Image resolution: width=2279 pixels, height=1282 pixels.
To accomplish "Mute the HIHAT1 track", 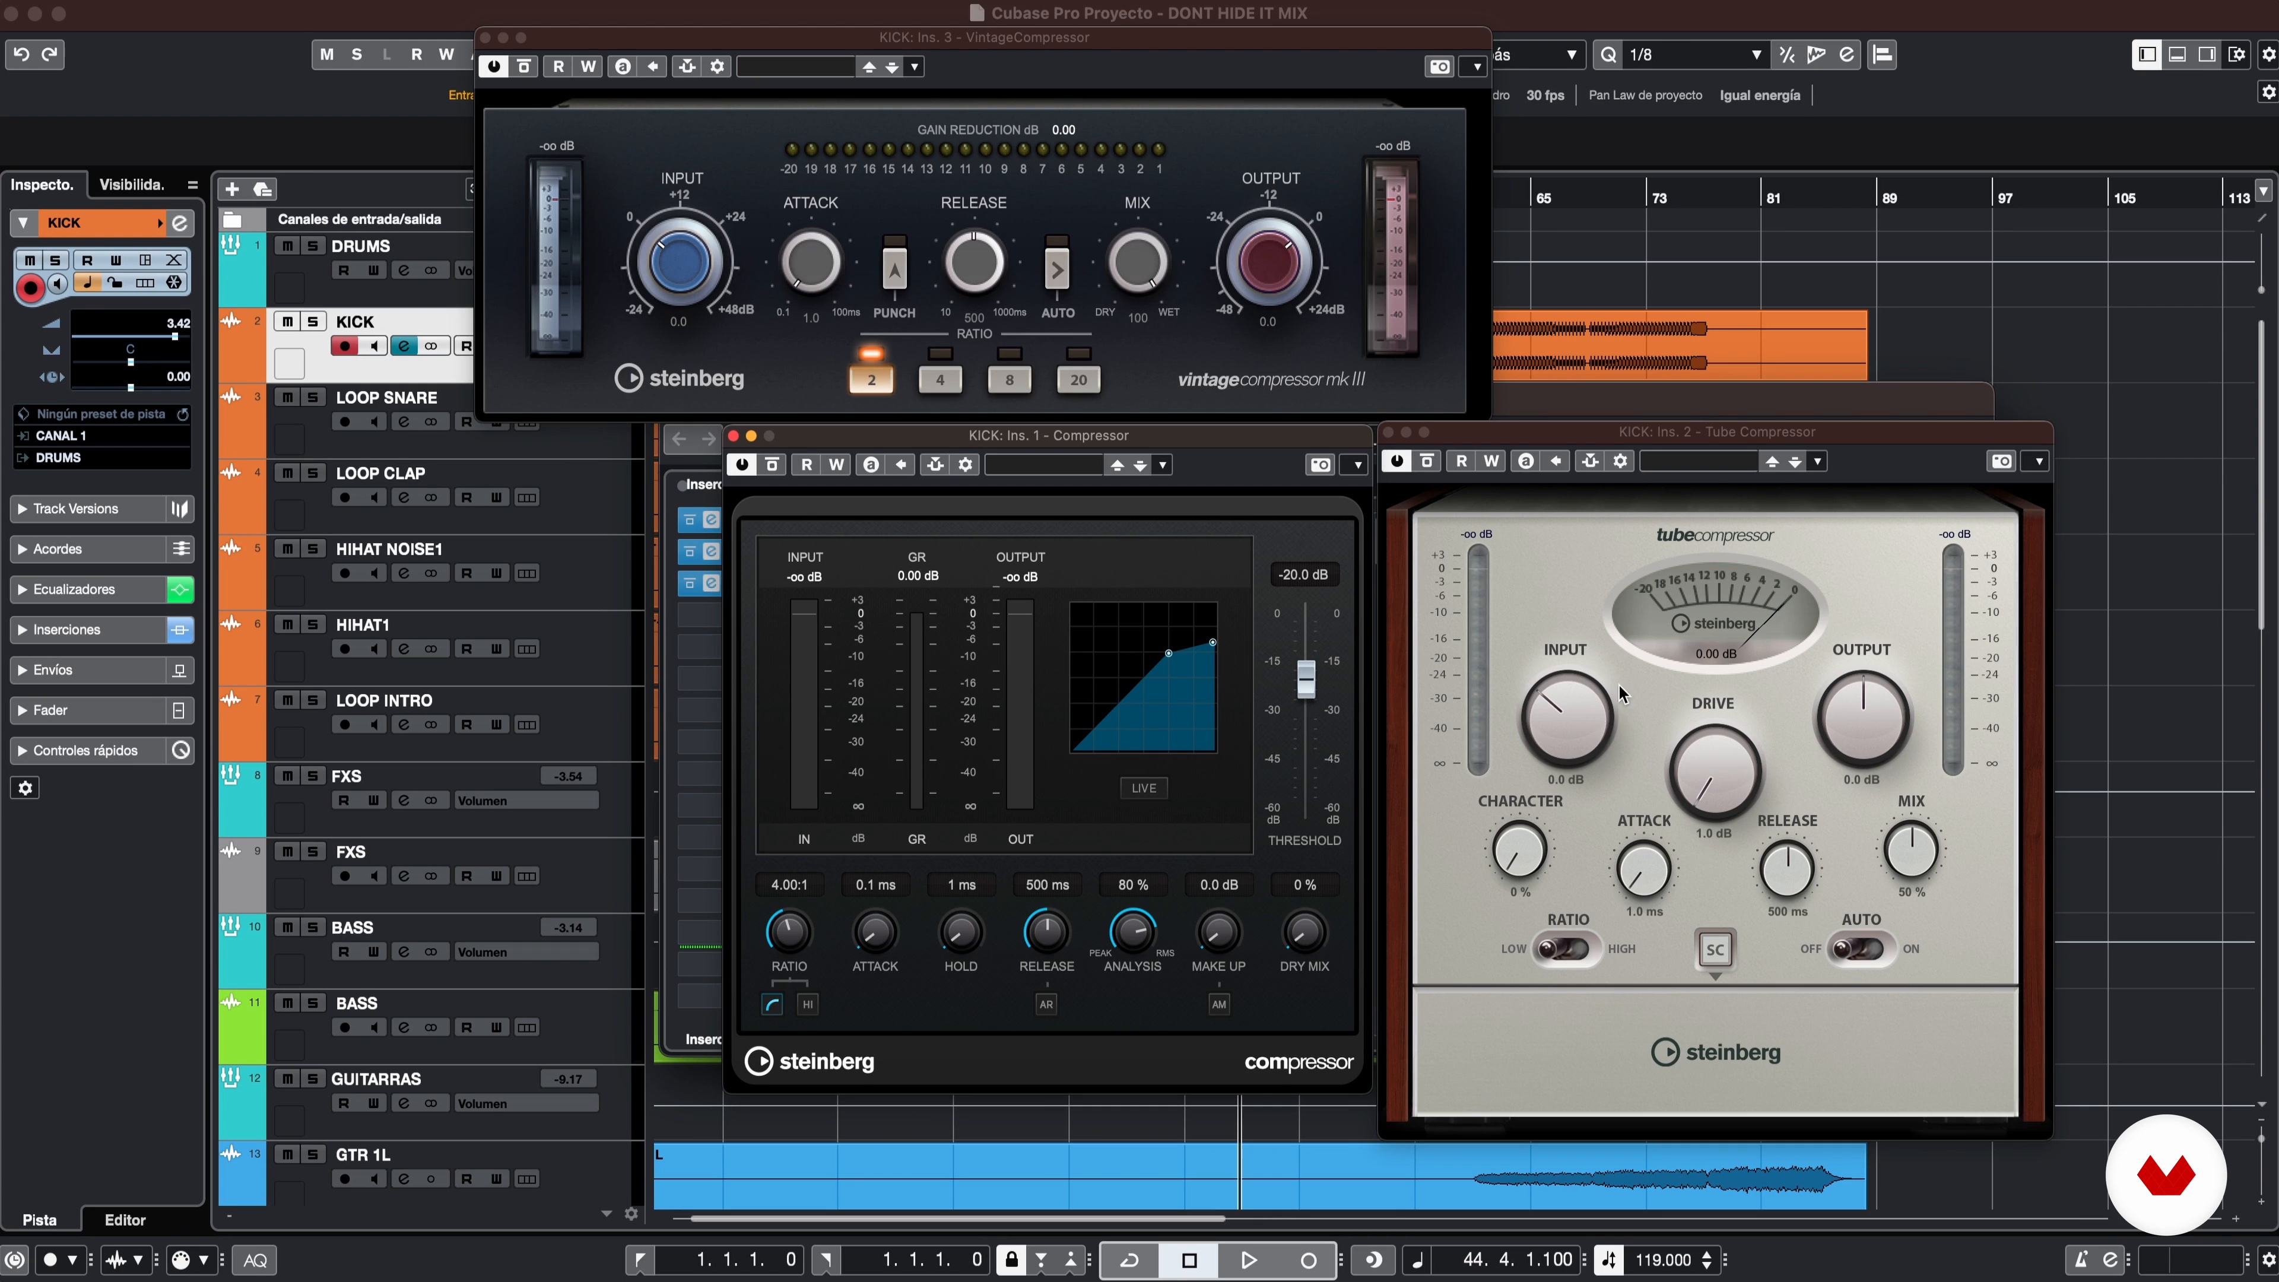I will pyautogui.click(x=287, y=624).
